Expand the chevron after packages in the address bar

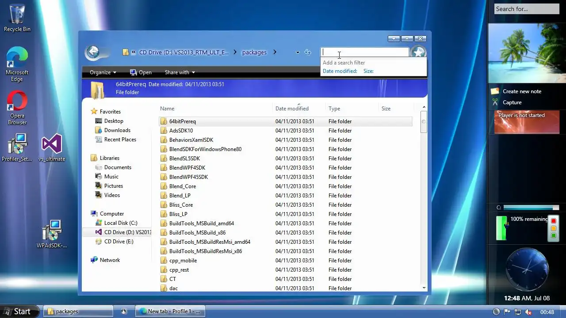click(275, 52)
